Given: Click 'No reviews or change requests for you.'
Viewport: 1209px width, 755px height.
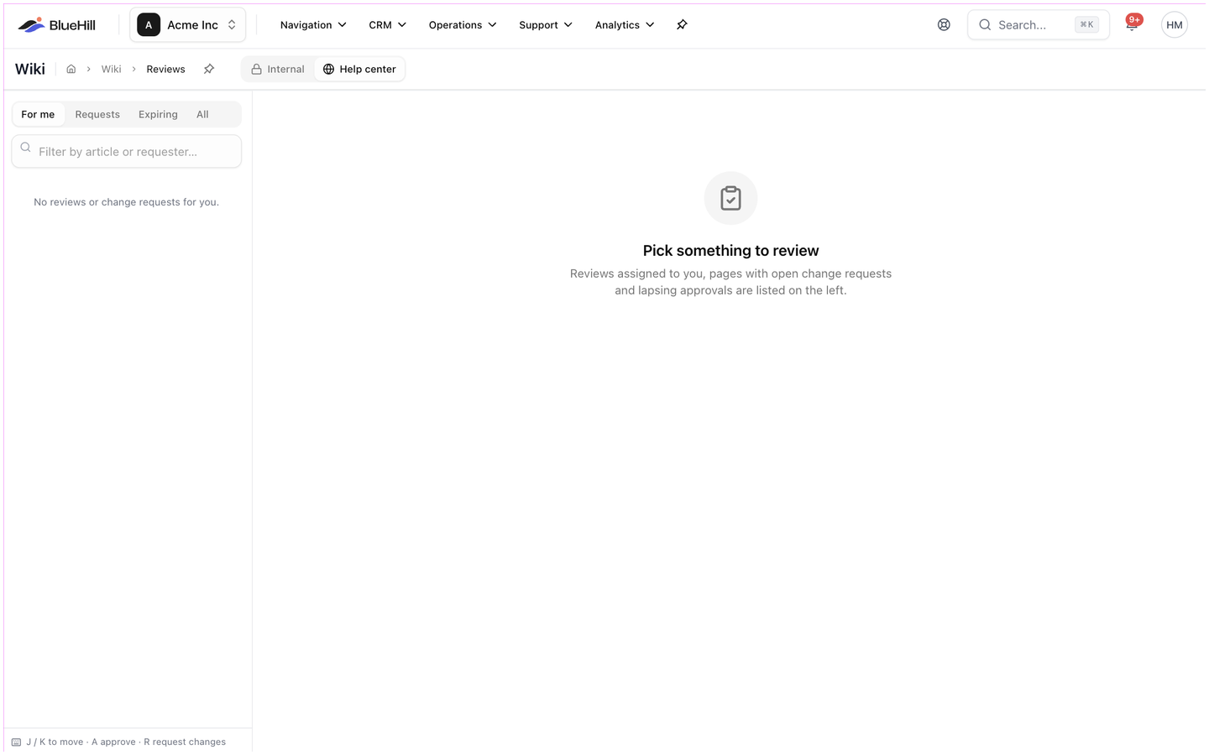Looking at the screenshot, I should click(x=127, y=202).
